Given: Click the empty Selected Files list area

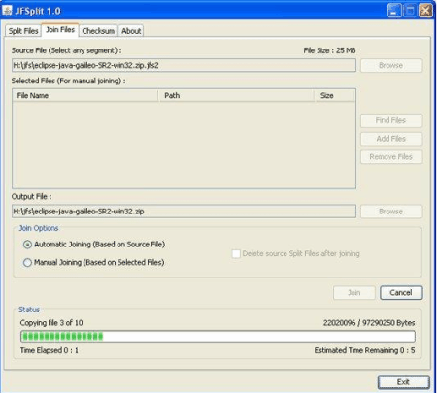Looking at the screenshot, I should click(x=184, y=145).
